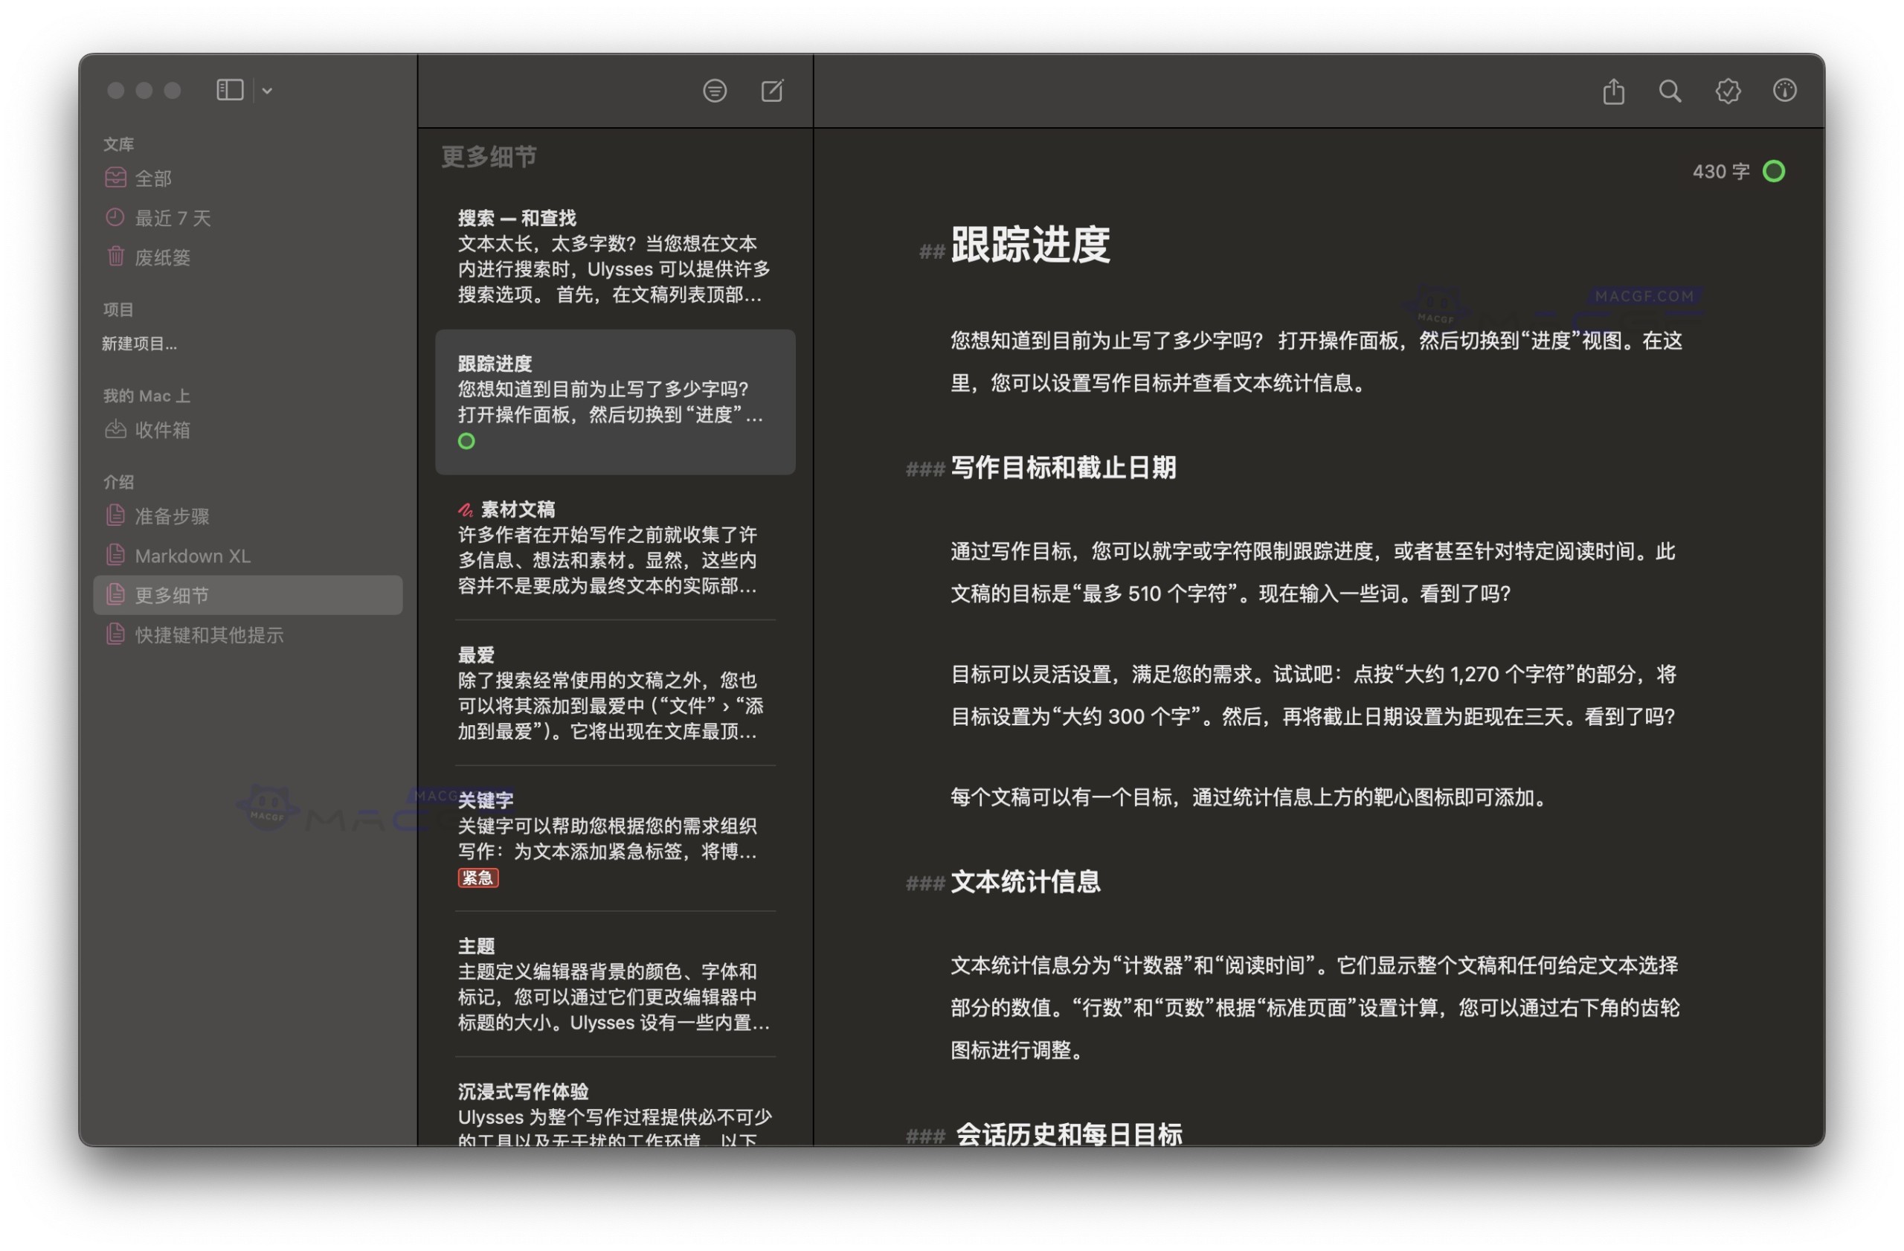Switch to the Markdown XL sheet
The height and width of the screenshot is (1251, 1904).
coord(192,555)
